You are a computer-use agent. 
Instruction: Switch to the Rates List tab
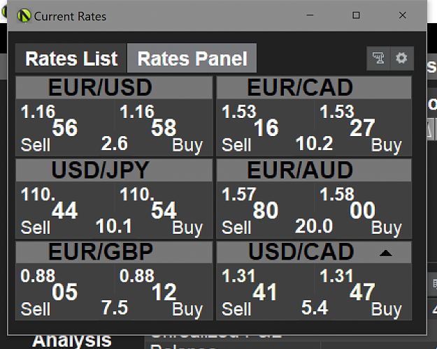pos(71,59)
